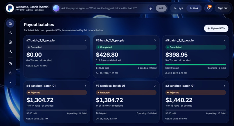Image resolution: width=234 pixels, height=126 pixels.
Task: Open batch #5 batch_3_5_people chevron
Action: click(224, 40)
